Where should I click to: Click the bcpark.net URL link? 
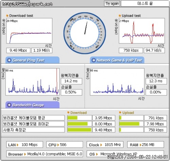point(27,4)
